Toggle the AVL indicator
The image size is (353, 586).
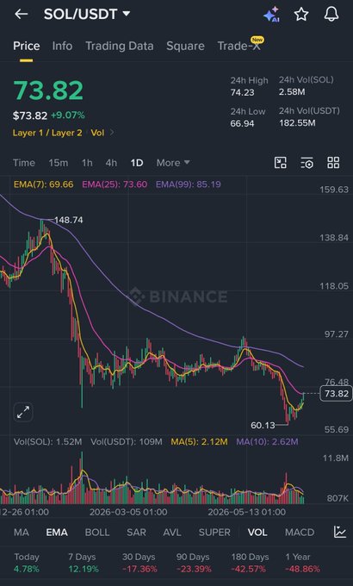click(x=172, y=533)
